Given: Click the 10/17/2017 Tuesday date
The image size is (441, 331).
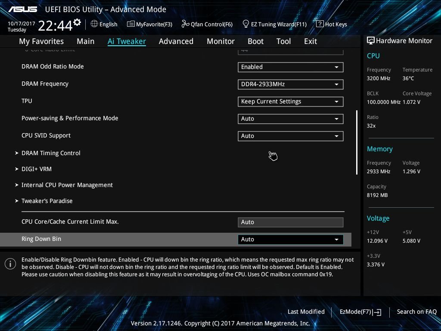Looking at the screenshot, I should (x=22, y=27).
